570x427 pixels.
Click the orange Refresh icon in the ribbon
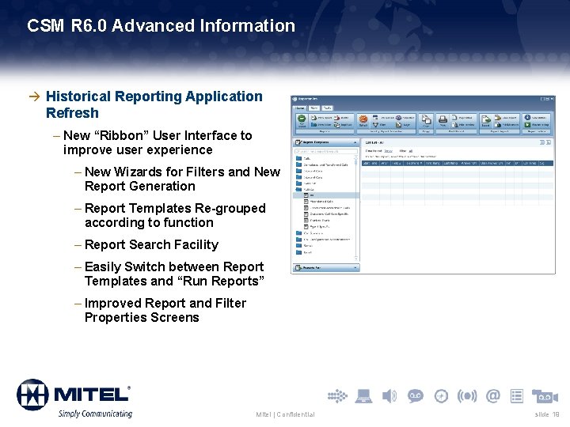pyautogui.click(x=363, y=119)
